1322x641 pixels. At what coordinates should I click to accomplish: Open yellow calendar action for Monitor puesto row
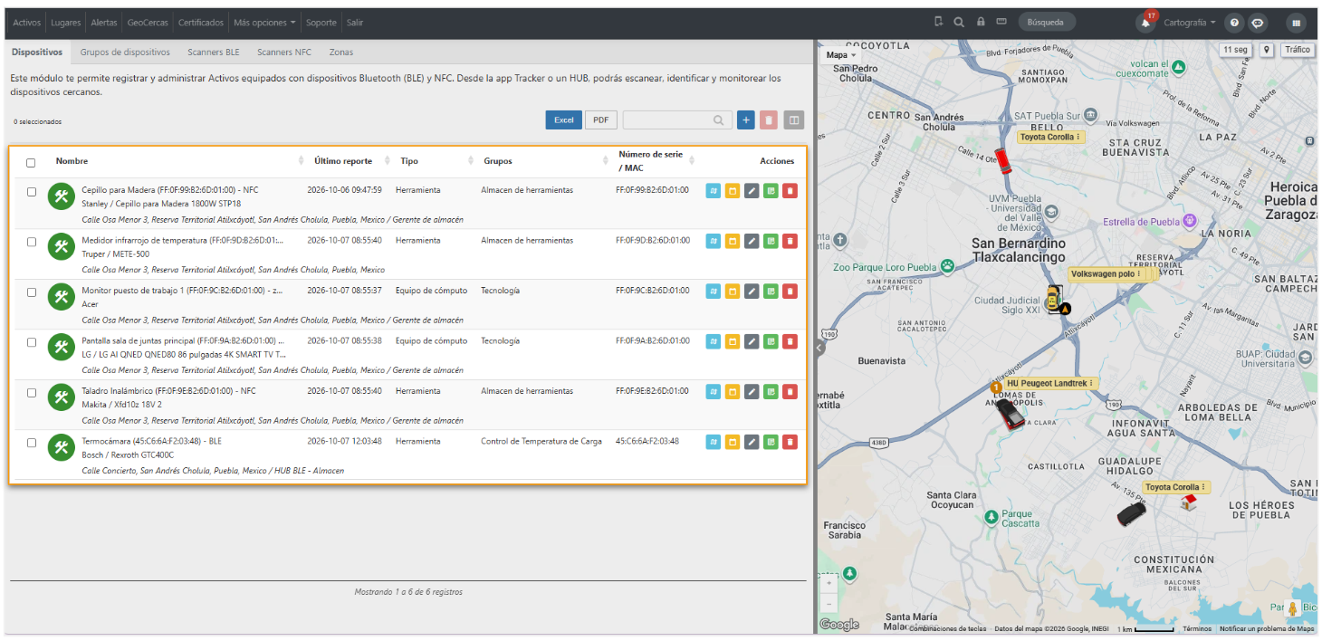tap(733, 291)
